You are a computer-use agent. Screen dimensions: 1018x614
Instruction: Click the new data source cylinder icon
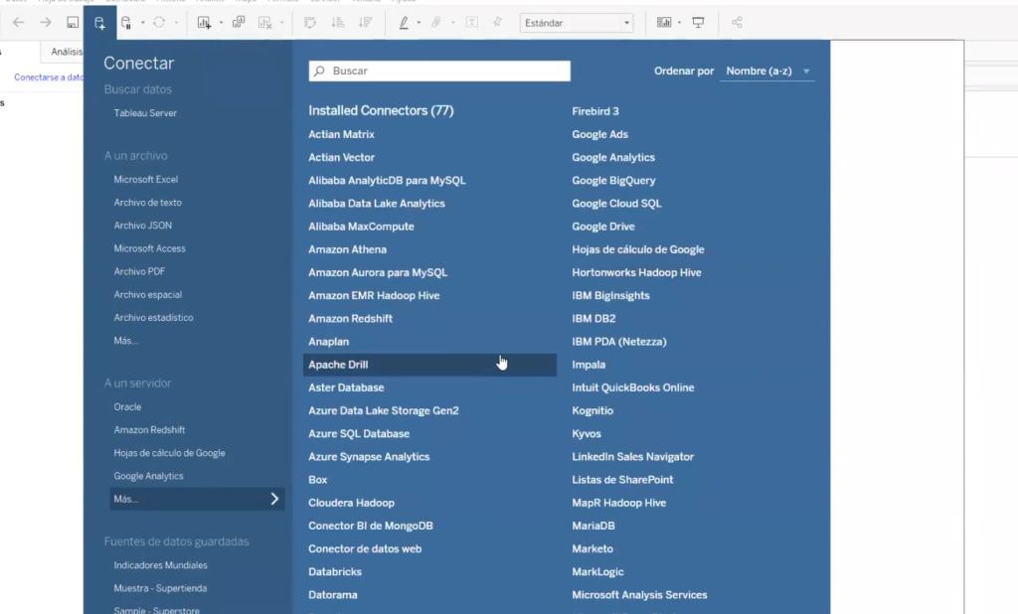[x=99, y=24]
